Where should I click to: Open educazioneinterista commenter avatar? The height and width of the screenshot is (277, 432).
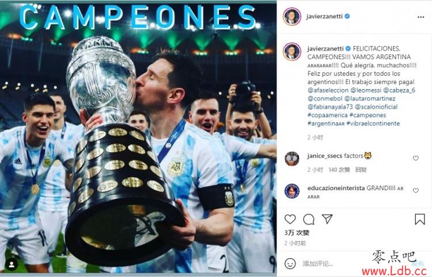click(x=292, y=191)
